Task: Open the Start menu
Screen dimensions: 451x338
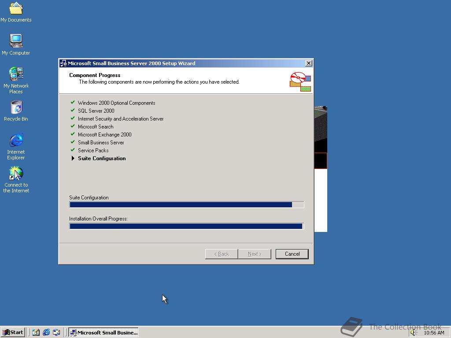Action: point(13,333)
